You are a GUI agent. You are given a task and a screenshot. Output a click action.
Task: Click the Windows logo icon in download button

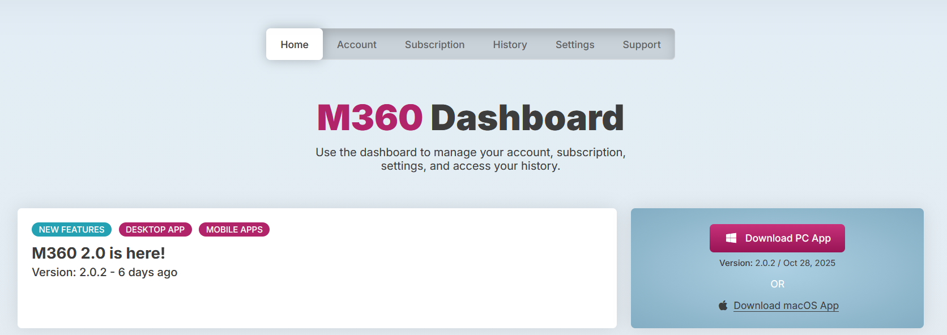pos(731,238)
